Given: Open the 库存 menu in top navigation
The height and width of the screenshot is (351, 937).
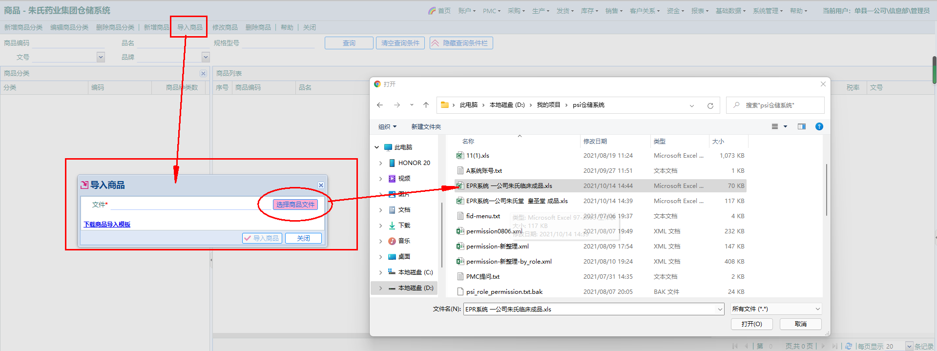Looking at the screenshot, I should (589, 11).
